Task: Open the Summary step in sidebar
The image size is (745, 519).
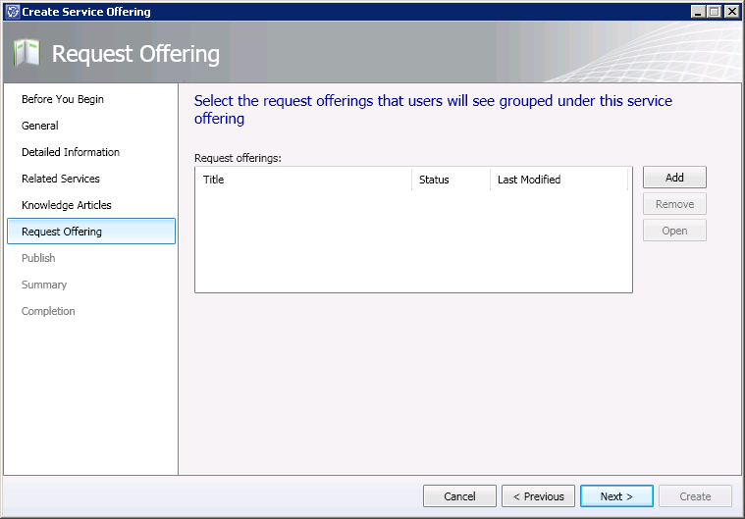Action: (44, 285)
